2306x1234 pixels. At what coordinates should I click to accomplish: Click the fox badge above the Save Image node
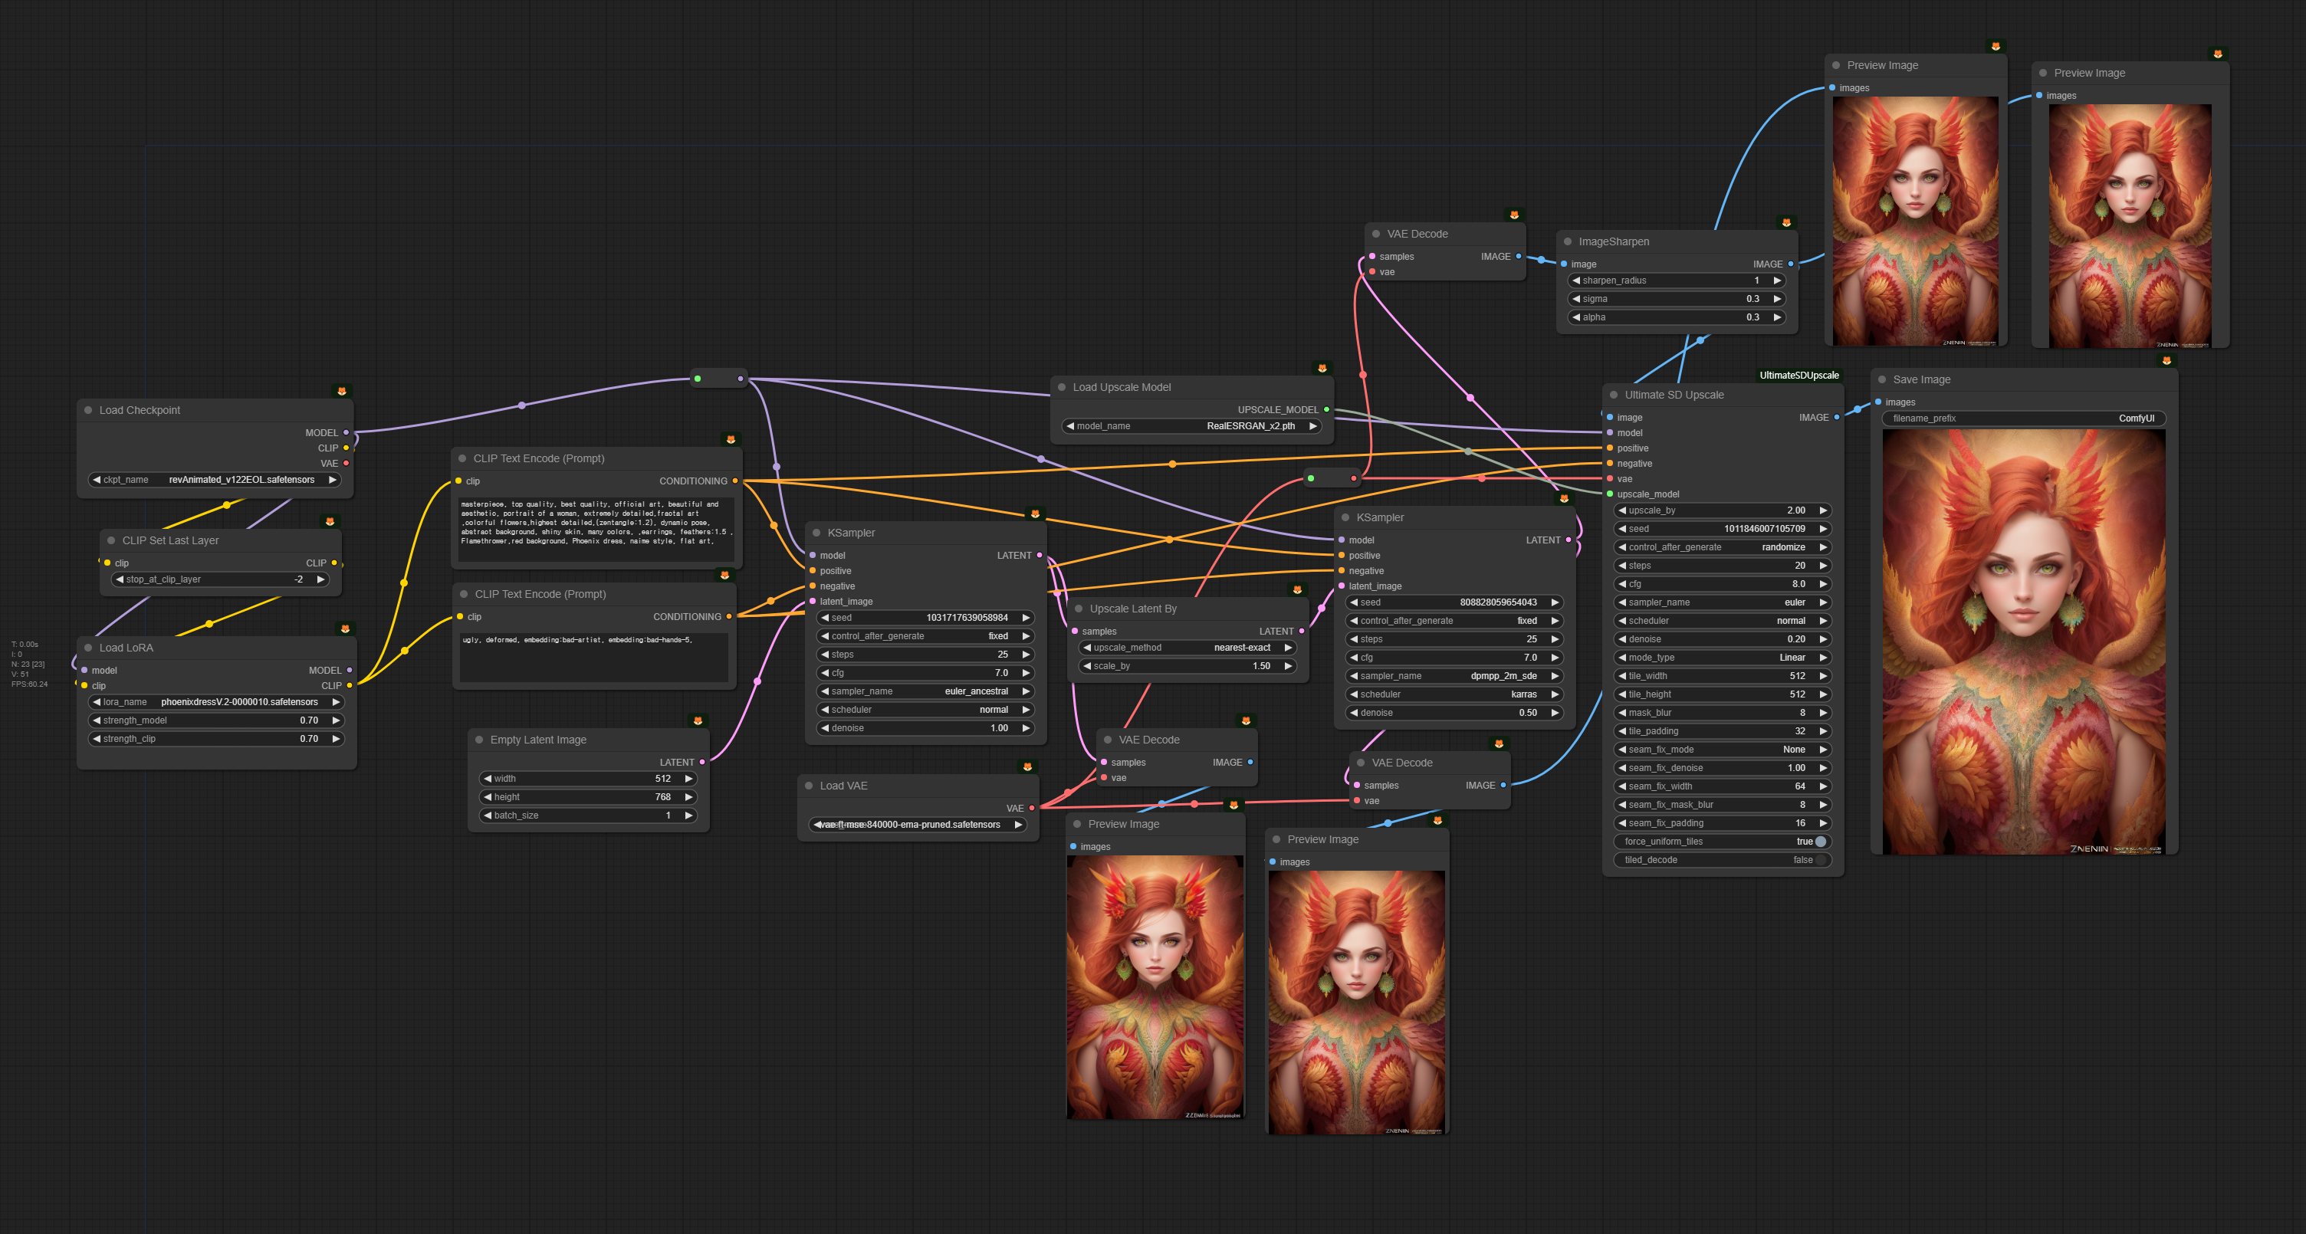pos(2166,361)
